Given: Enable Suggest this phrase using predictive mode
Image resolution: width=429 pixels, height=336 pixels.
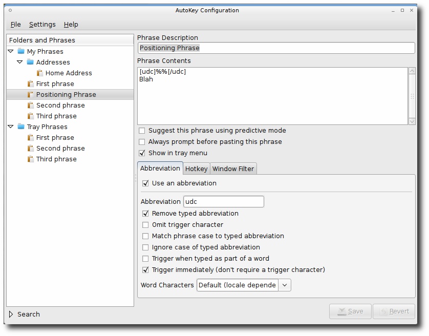Looking at the screenshot, I should pyautogui.click(x=142, y=131).
